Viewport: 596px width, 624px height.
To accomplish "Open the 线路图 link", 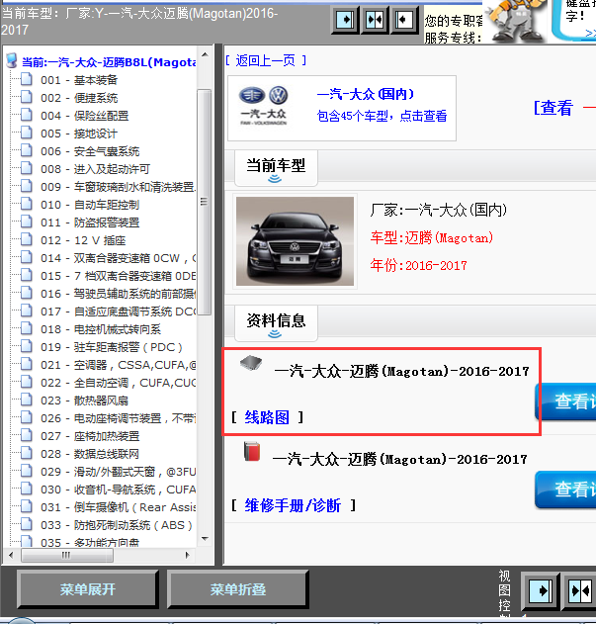I will click(267, 417).
